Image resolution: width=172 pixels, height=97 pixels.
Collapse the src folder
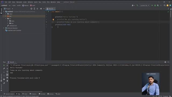tap(6, 19)
